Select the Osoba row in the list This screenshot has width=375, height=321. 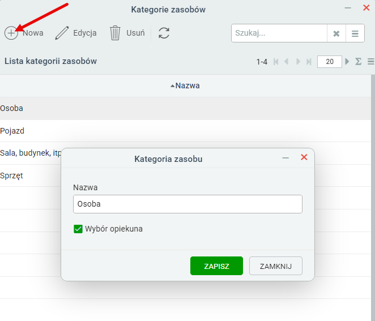coord(185,108)
